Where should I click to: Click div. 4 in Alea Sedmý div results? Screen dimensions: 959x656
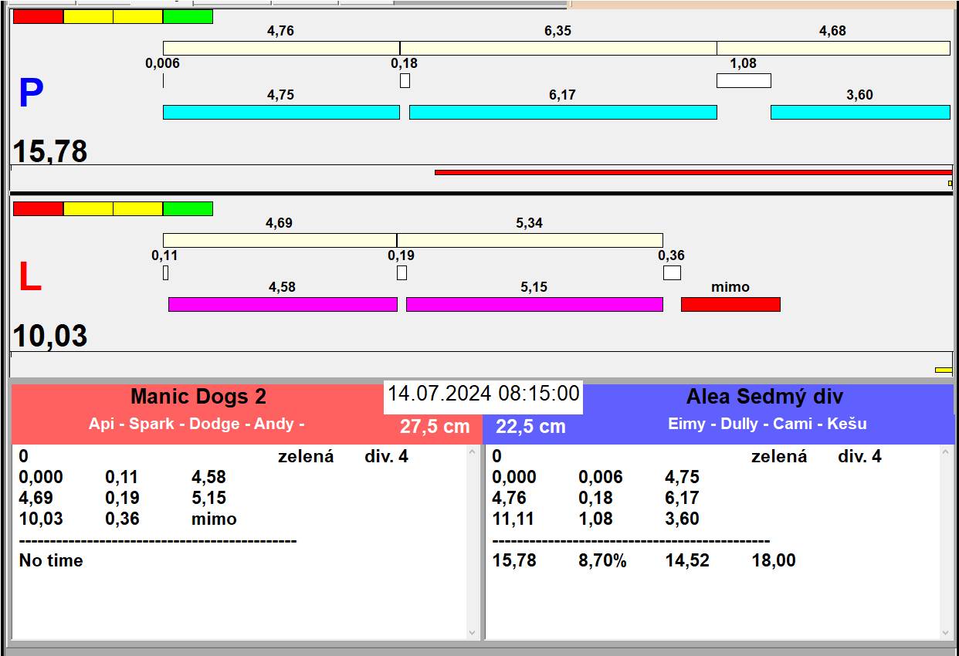(x=859, y=457)
